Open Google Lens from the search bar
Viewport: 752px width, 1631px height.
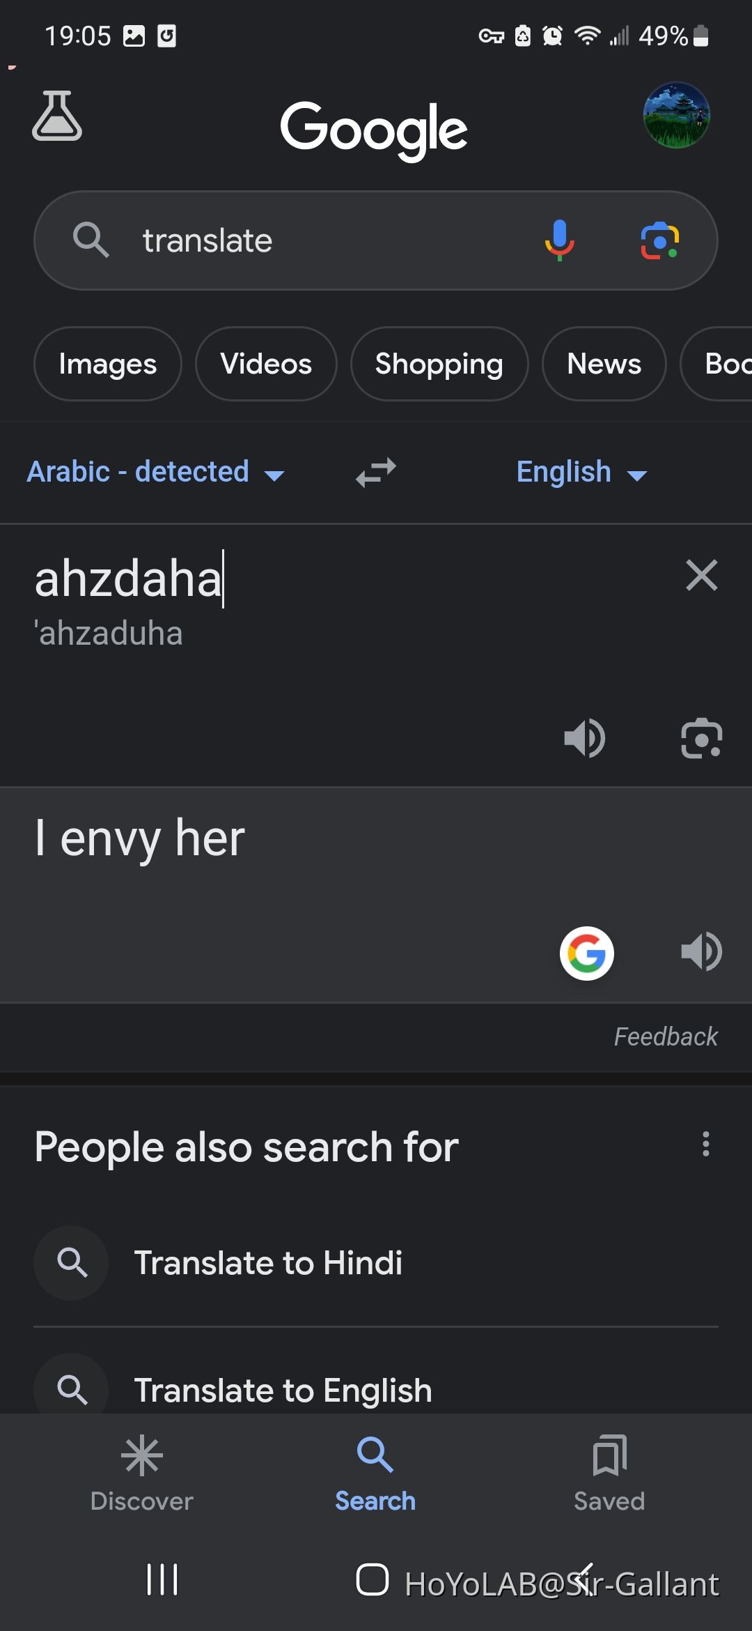pyautogui.click(x=659, y=240)
